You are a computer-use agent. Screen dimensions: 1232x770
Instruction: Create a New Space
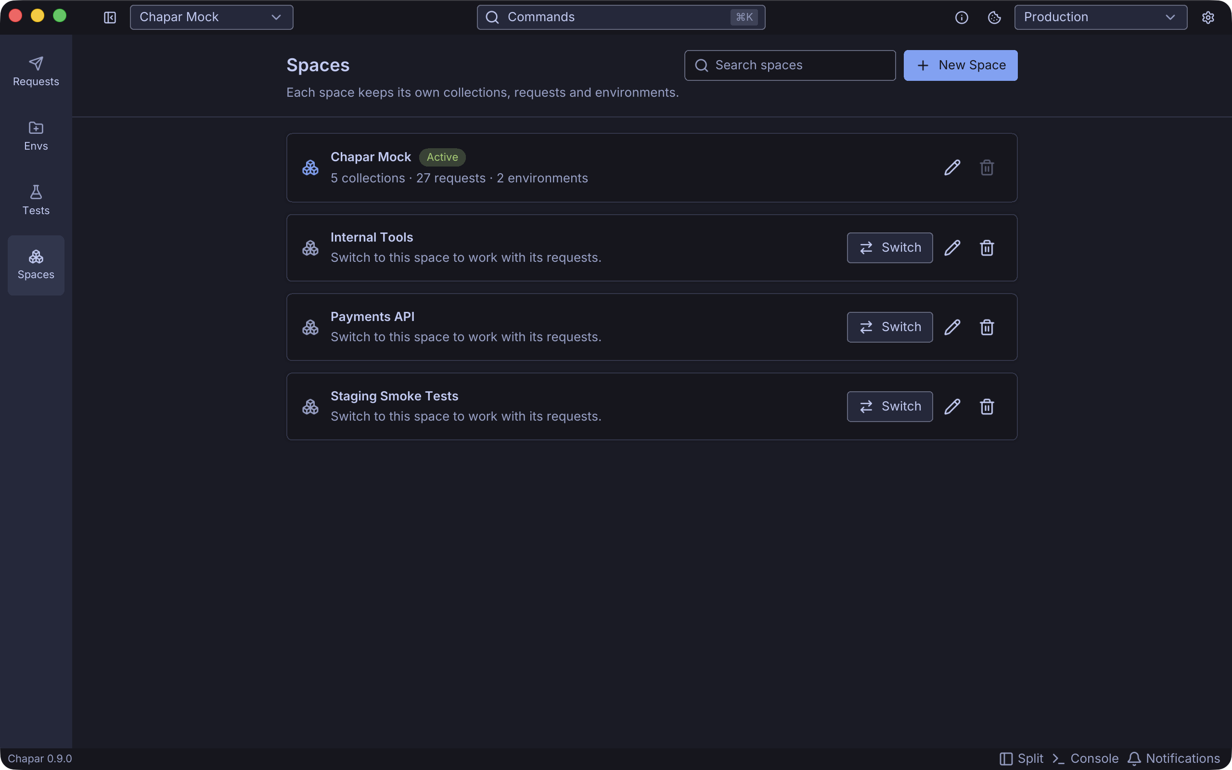pyautogui.click(x=960, y=65)
